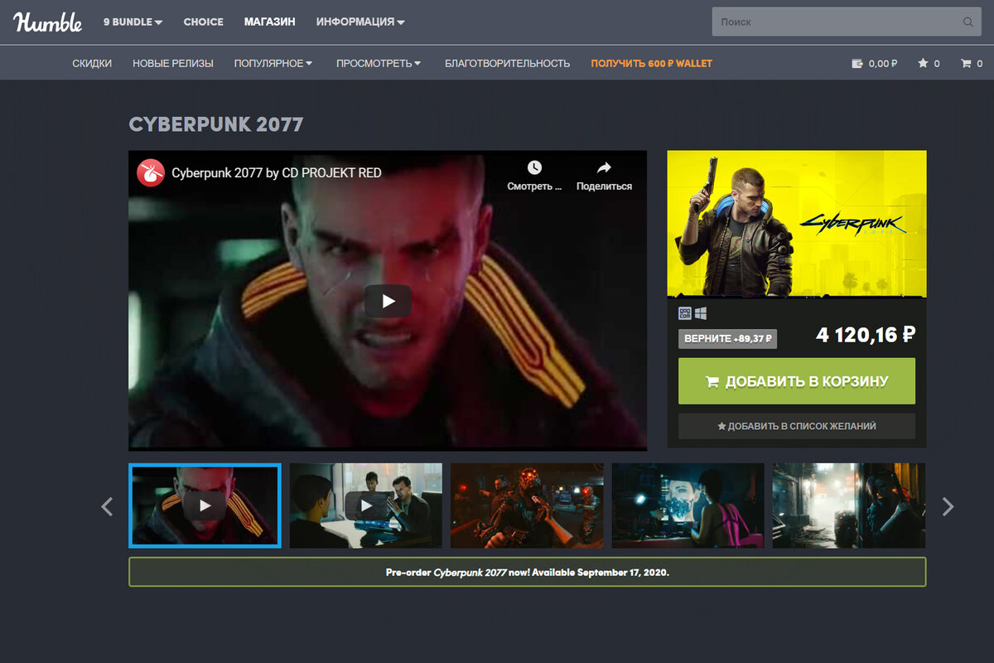Select second video thumbnail with two men
The height and width of the screenshot is (663, 994).
pyautogui.click(x=365, y=506)
